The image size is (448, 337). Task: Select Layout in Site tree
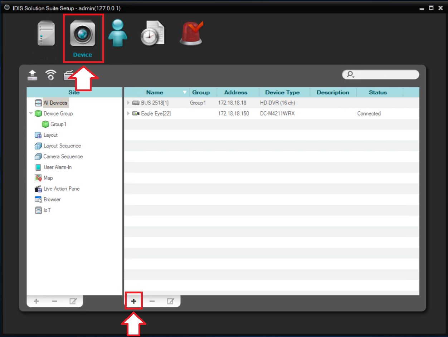coord(50,135)
